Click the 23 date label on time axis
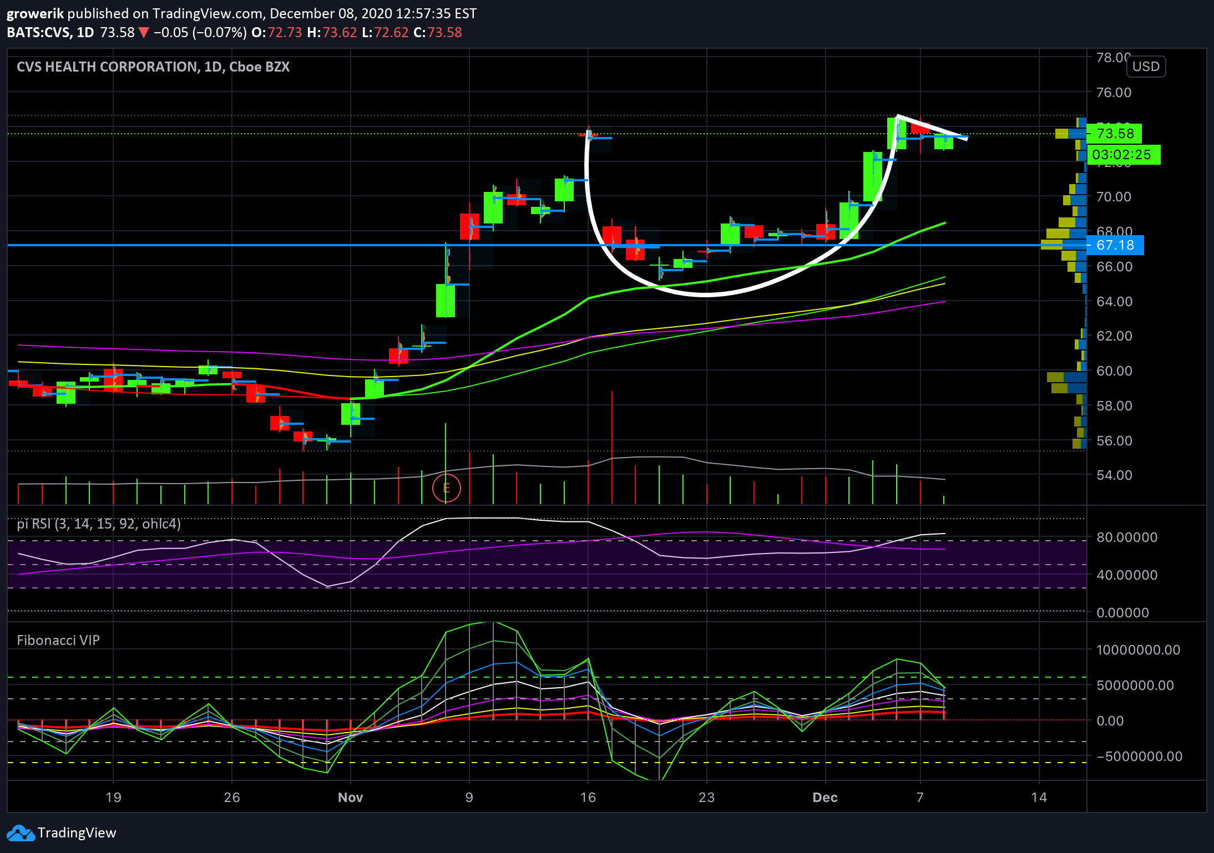Viewport: 1214px width, 853px height. coord(706,798)
